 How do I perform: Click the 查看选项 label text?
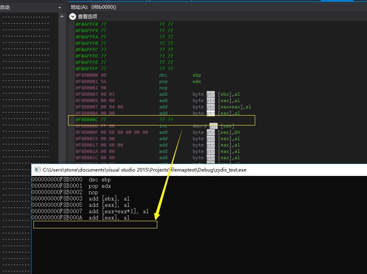(88, 16)
